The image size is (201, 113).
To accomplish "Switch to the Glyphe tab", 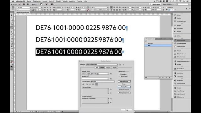I will click(x=108, y=67).
